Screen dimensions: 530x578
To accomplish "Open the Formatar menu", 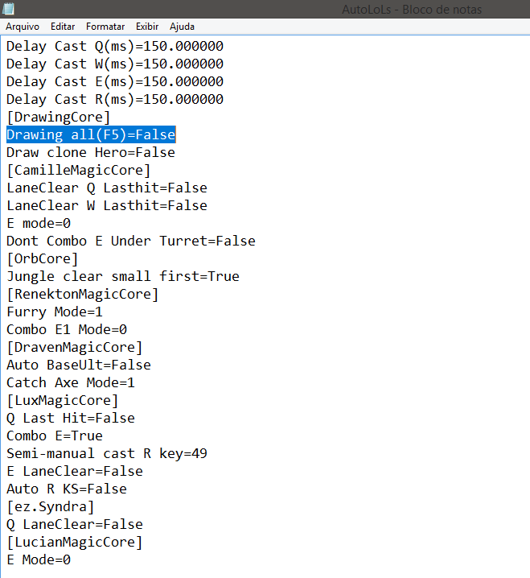I will pos(105,27).
